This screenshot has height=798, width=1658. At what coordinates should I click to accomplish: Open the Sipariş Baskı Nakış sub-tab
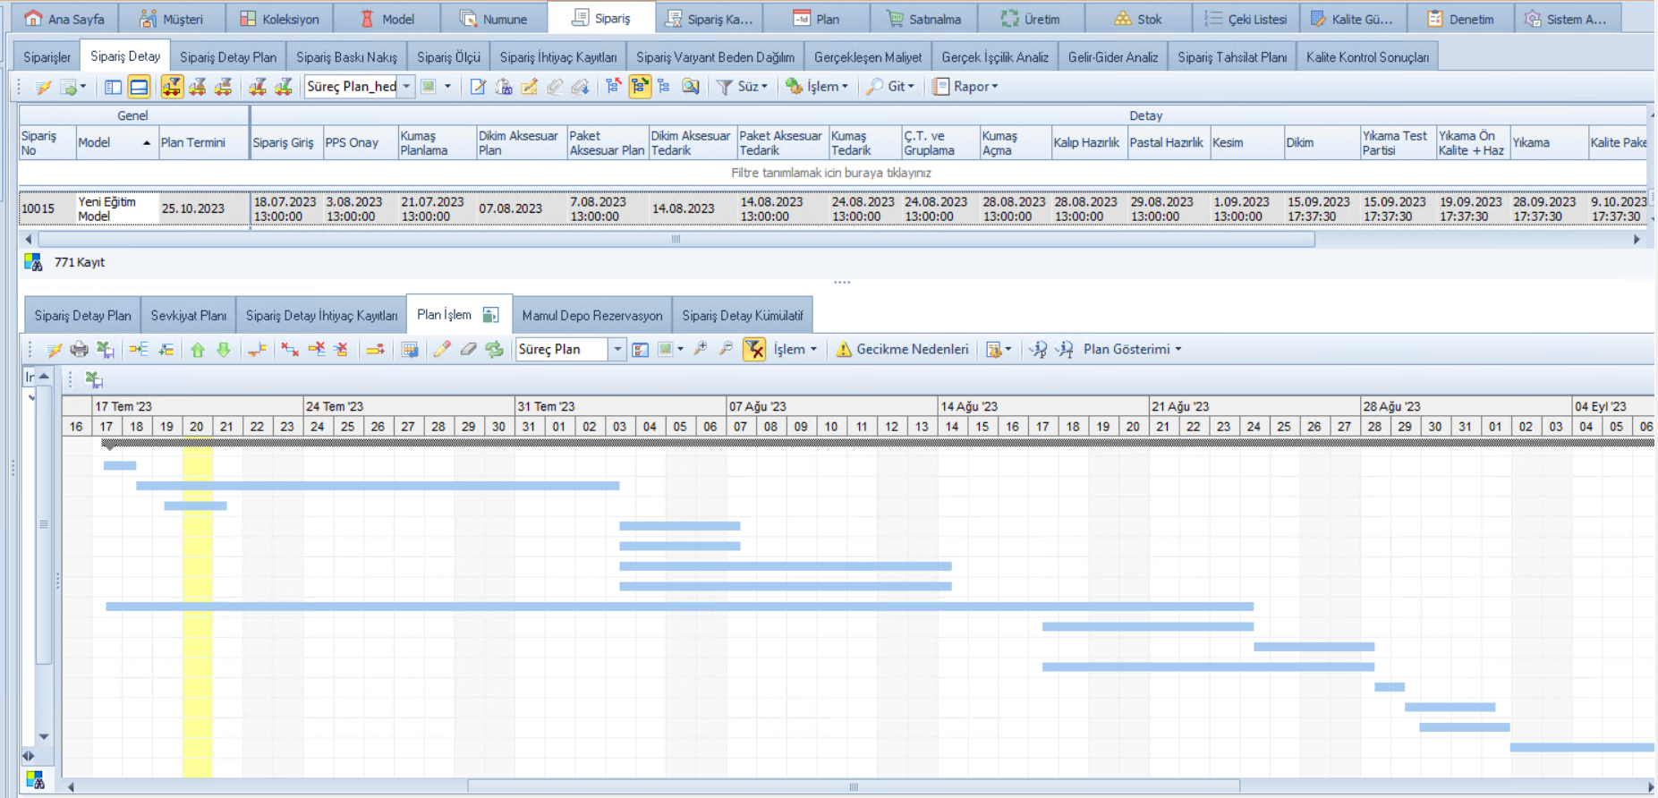[346, 57]
